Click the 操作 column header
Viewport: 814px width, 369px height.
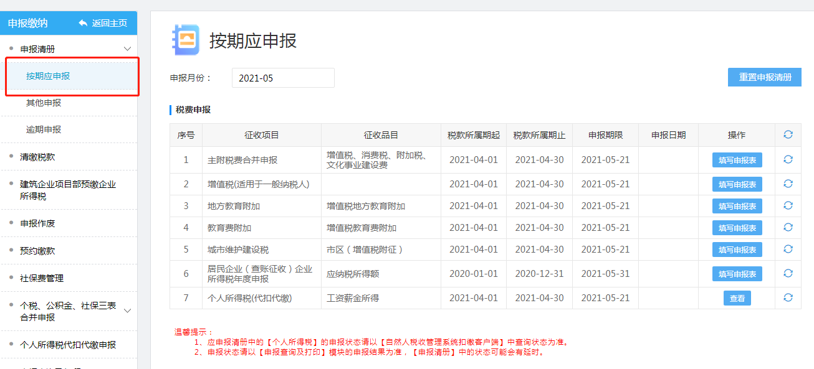pyautogui.click(x=737, y=135)
